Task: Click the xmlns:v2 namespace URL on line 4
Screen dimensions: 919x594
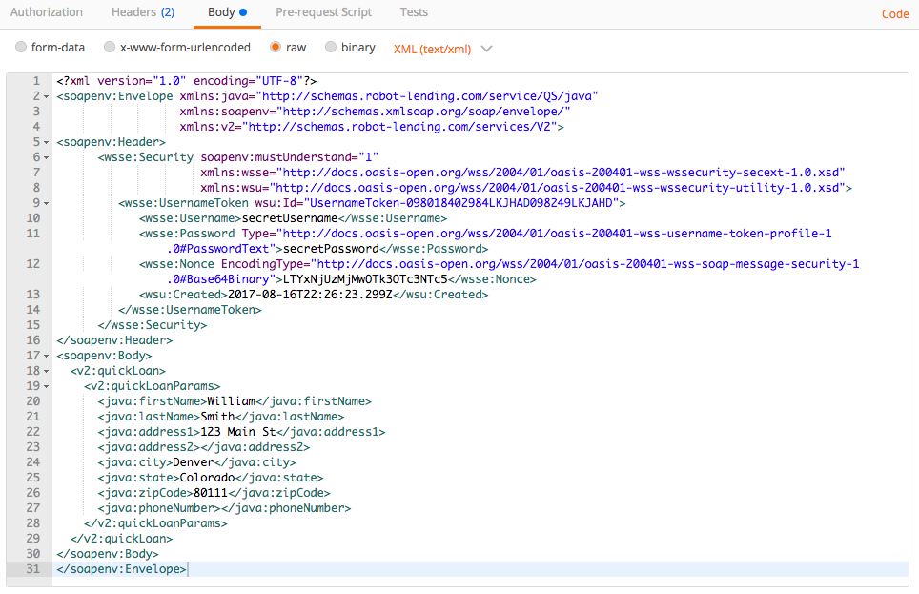Action: click(x=399, y=127)
